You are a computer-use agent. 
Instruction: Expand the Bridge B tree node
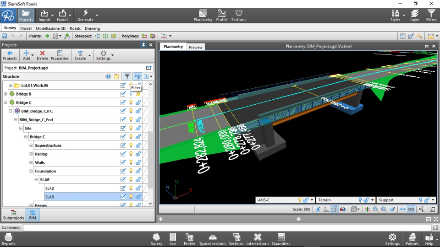pyautogui.click(x=5, y=94)
